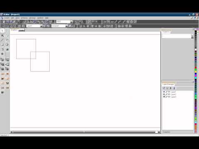199x149 pixels.
Task: Click the right arrow of the horizontal scrollbar
Action: [x=159, y=132]
